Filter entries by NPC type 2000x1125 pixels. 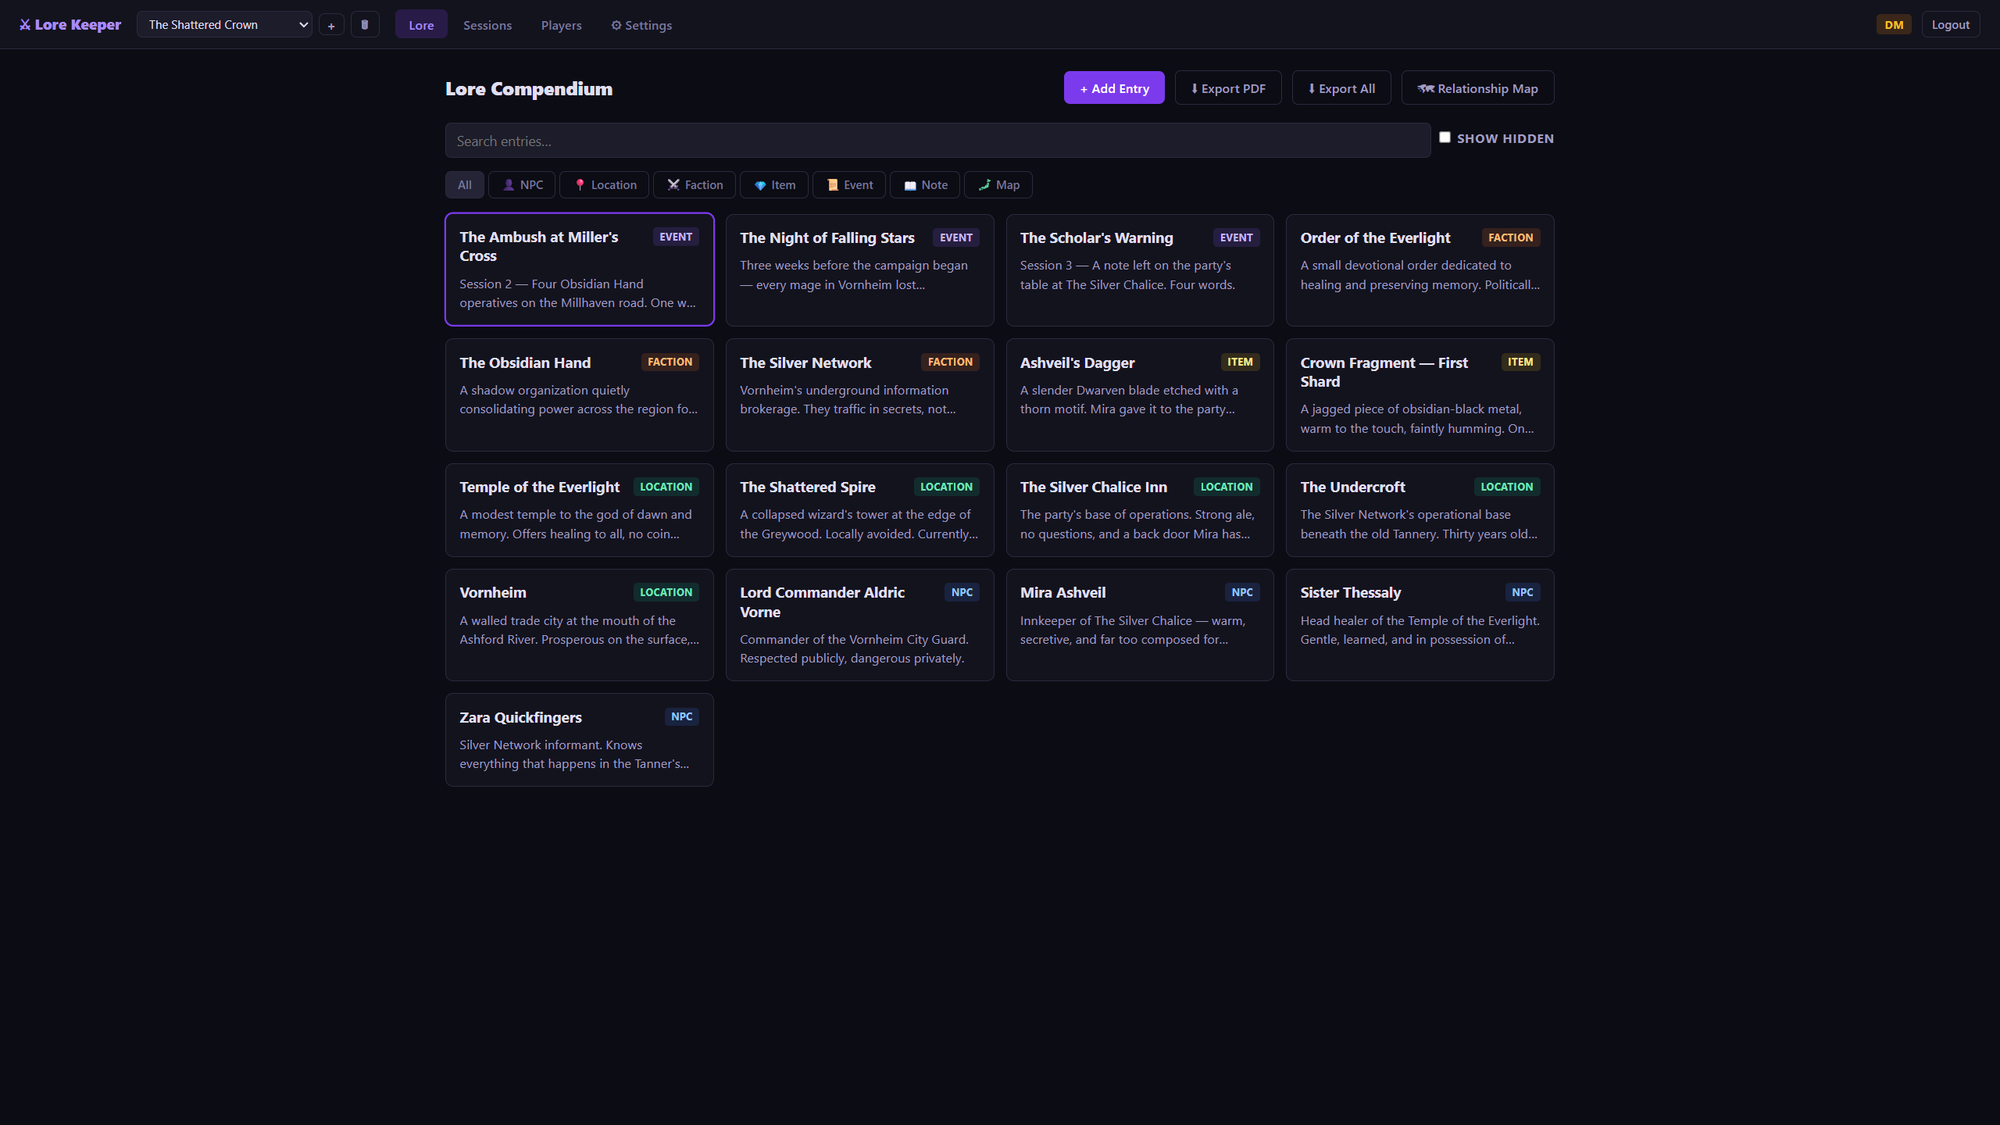click(522, 185)
